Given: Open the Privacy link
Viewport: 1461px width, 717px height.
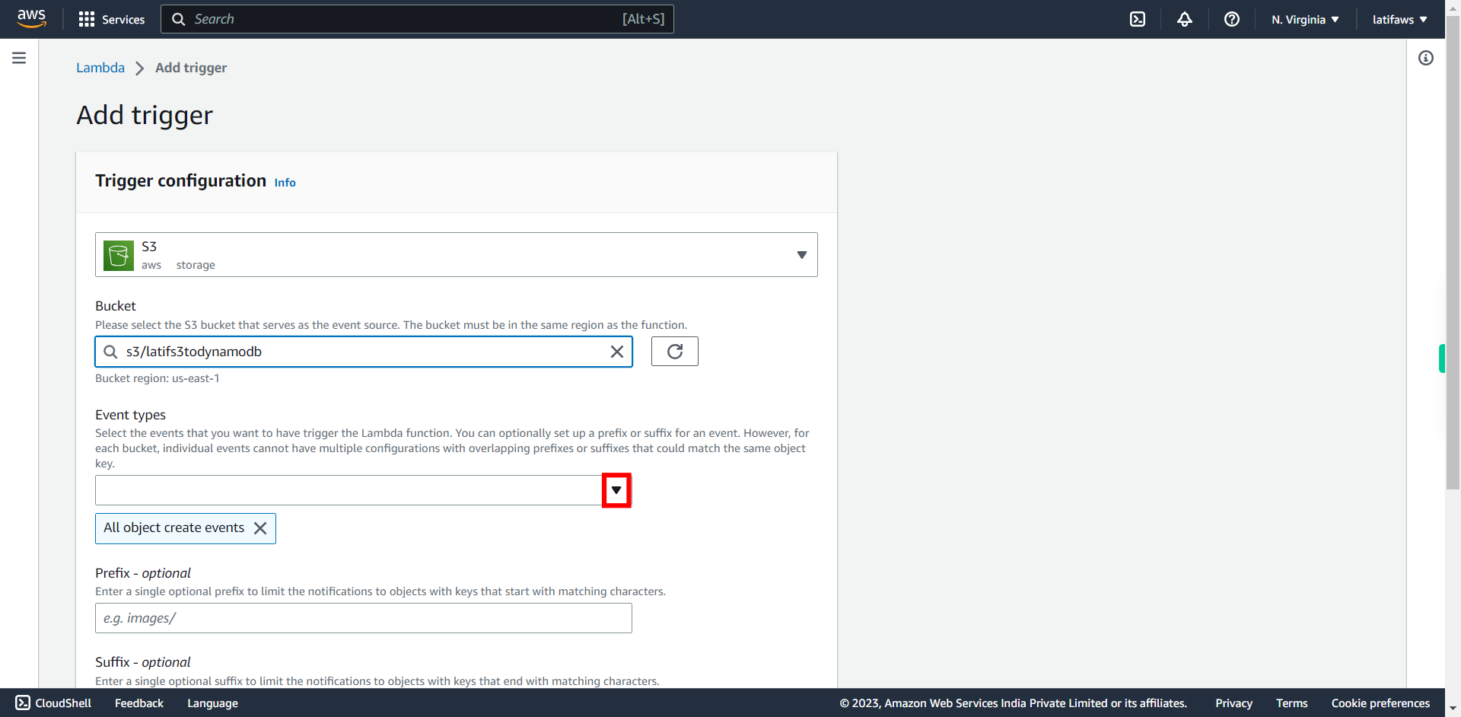Looking at the screenshot, I should 1233,703.
